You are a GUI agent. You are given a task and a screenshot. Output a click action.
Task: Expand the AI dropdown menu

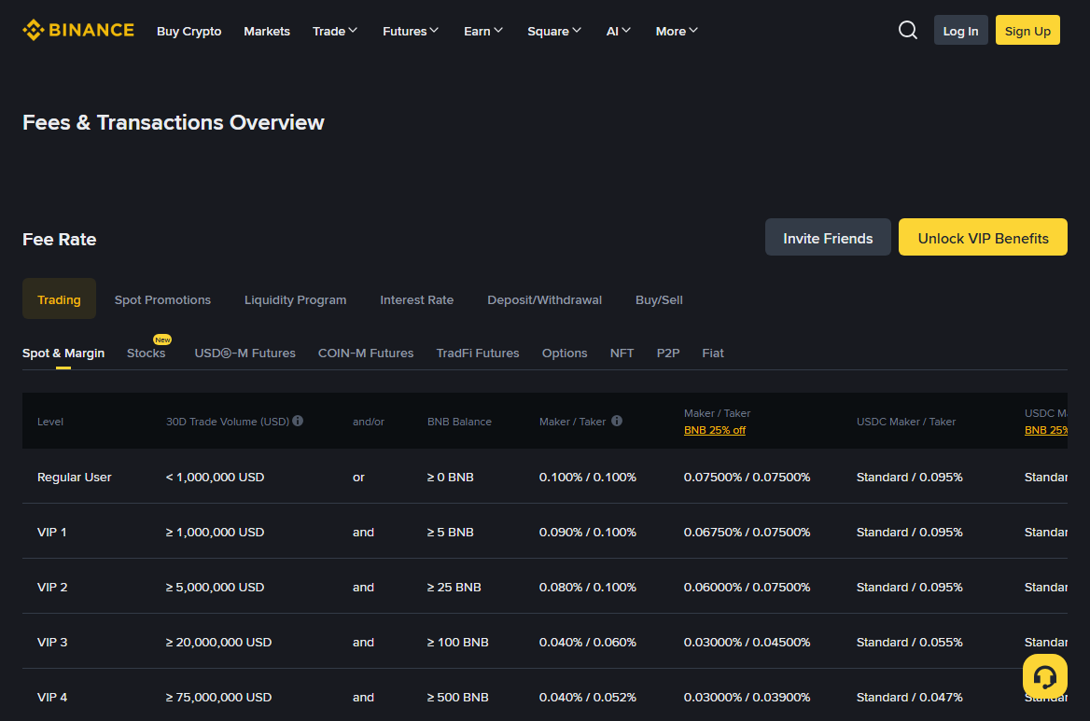point(619,32)
